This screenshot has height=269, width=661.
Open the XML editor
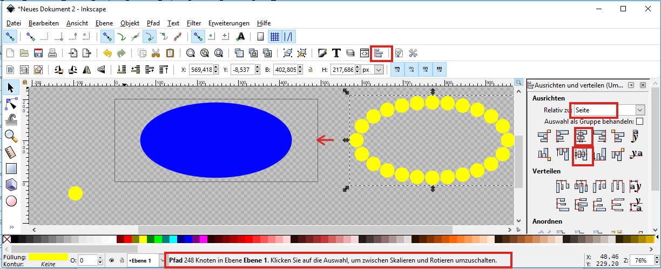[365, 53]
